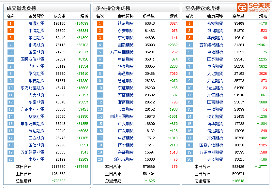
Task: Click the 5e天资 site logo
Action: (254, 7)
